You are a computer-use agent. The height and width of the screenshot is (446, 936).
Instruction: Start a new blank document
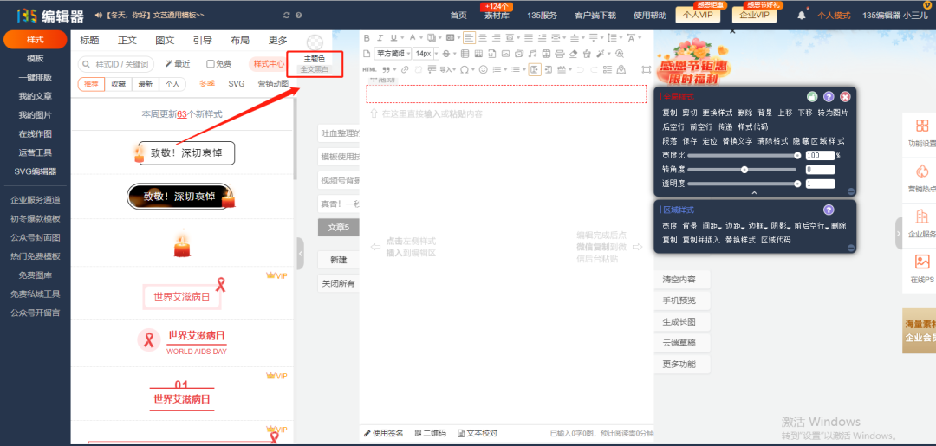tap(367, 54)
